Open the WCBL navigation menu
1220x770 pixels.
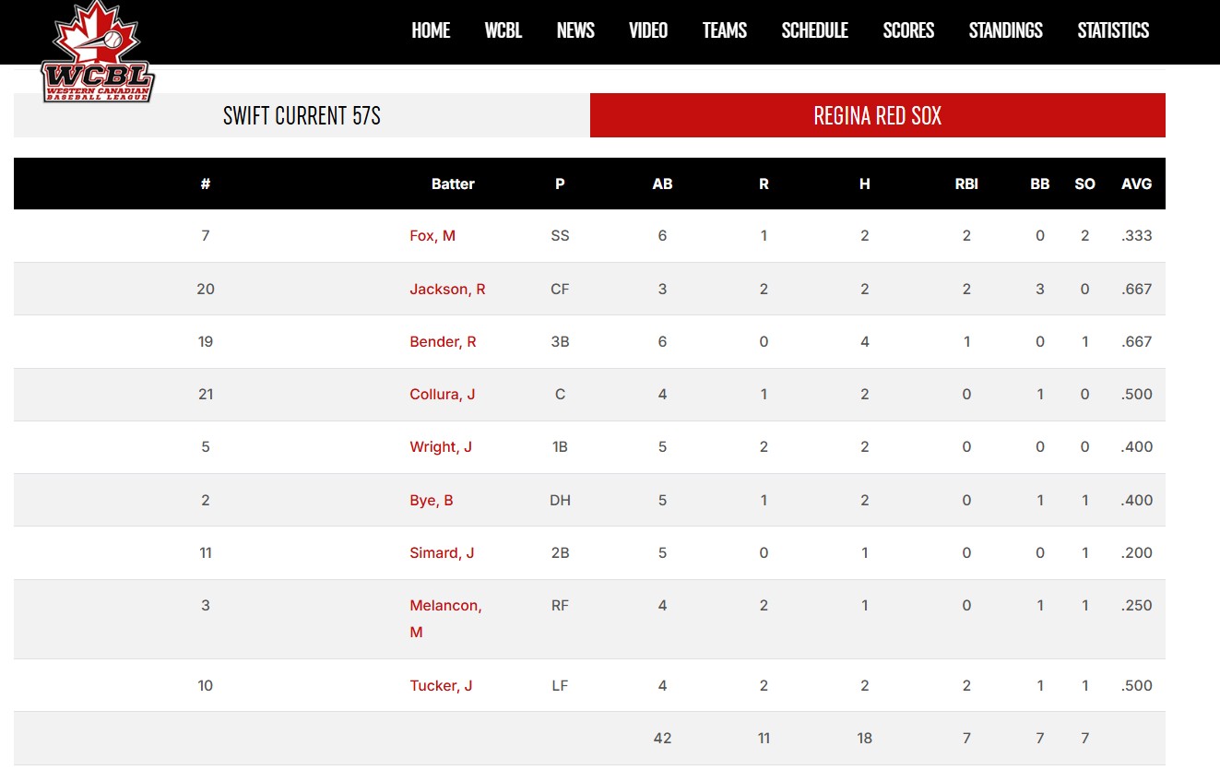point(503,30)
